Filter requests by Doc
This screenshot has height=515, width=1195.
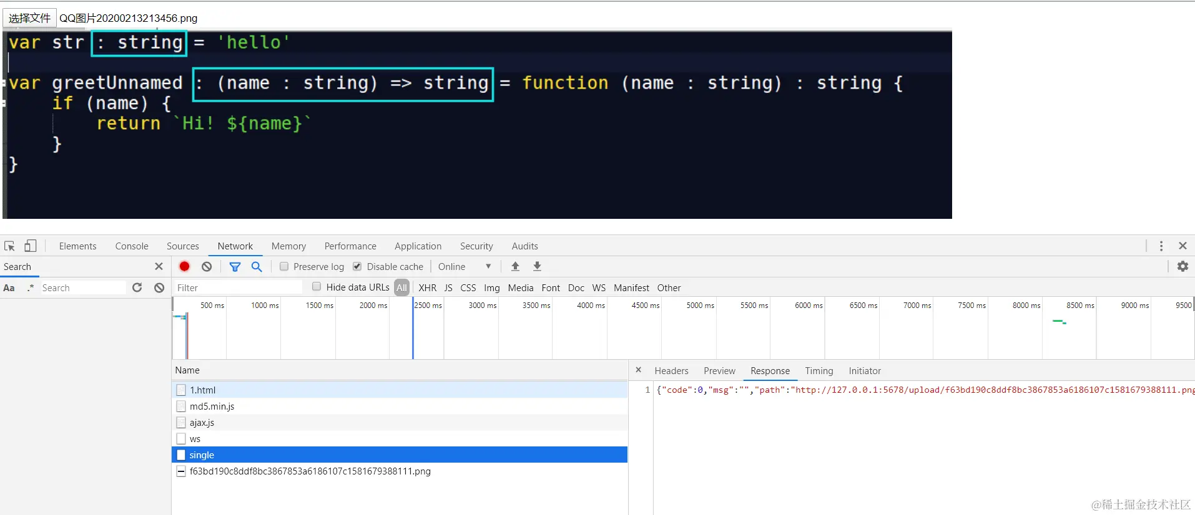click(576, 287)
